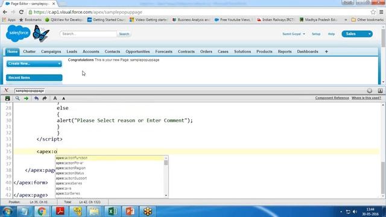Open the Indian Railways bookmark
This screenshot has height=217, width=386.
[x=276, y=20]
